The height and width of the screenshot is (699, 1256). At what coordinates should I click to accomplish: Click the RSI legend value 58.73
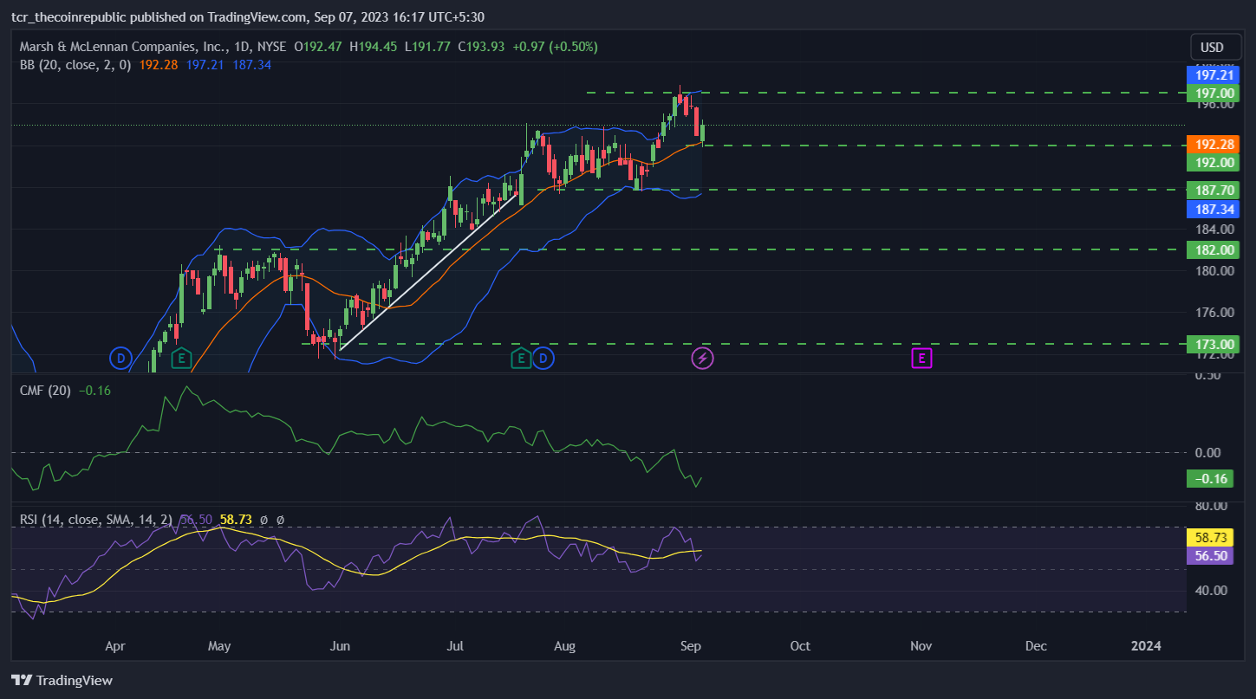tap(236, 520)
